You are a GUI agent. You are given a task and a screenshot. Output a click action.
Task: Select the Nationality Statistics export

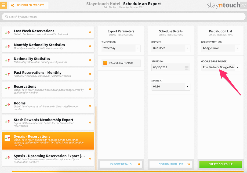coord(48,60)
